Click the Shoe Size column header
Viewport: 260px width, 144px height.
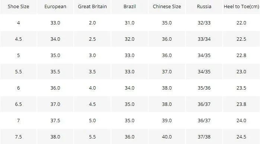(18, 7)
